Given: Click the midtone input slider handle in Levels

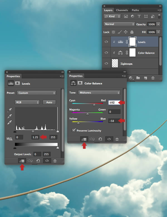Looking at the screenshot, I should (33, 131).
